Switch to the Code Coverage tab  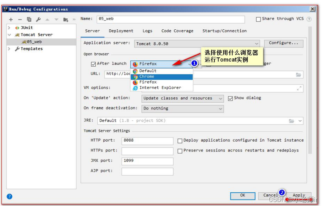177,31
